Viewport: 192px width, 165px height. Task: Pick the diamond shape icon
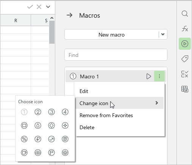coord(52,125)
